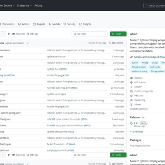Click the Security shield icon

[x=65, y=24]
